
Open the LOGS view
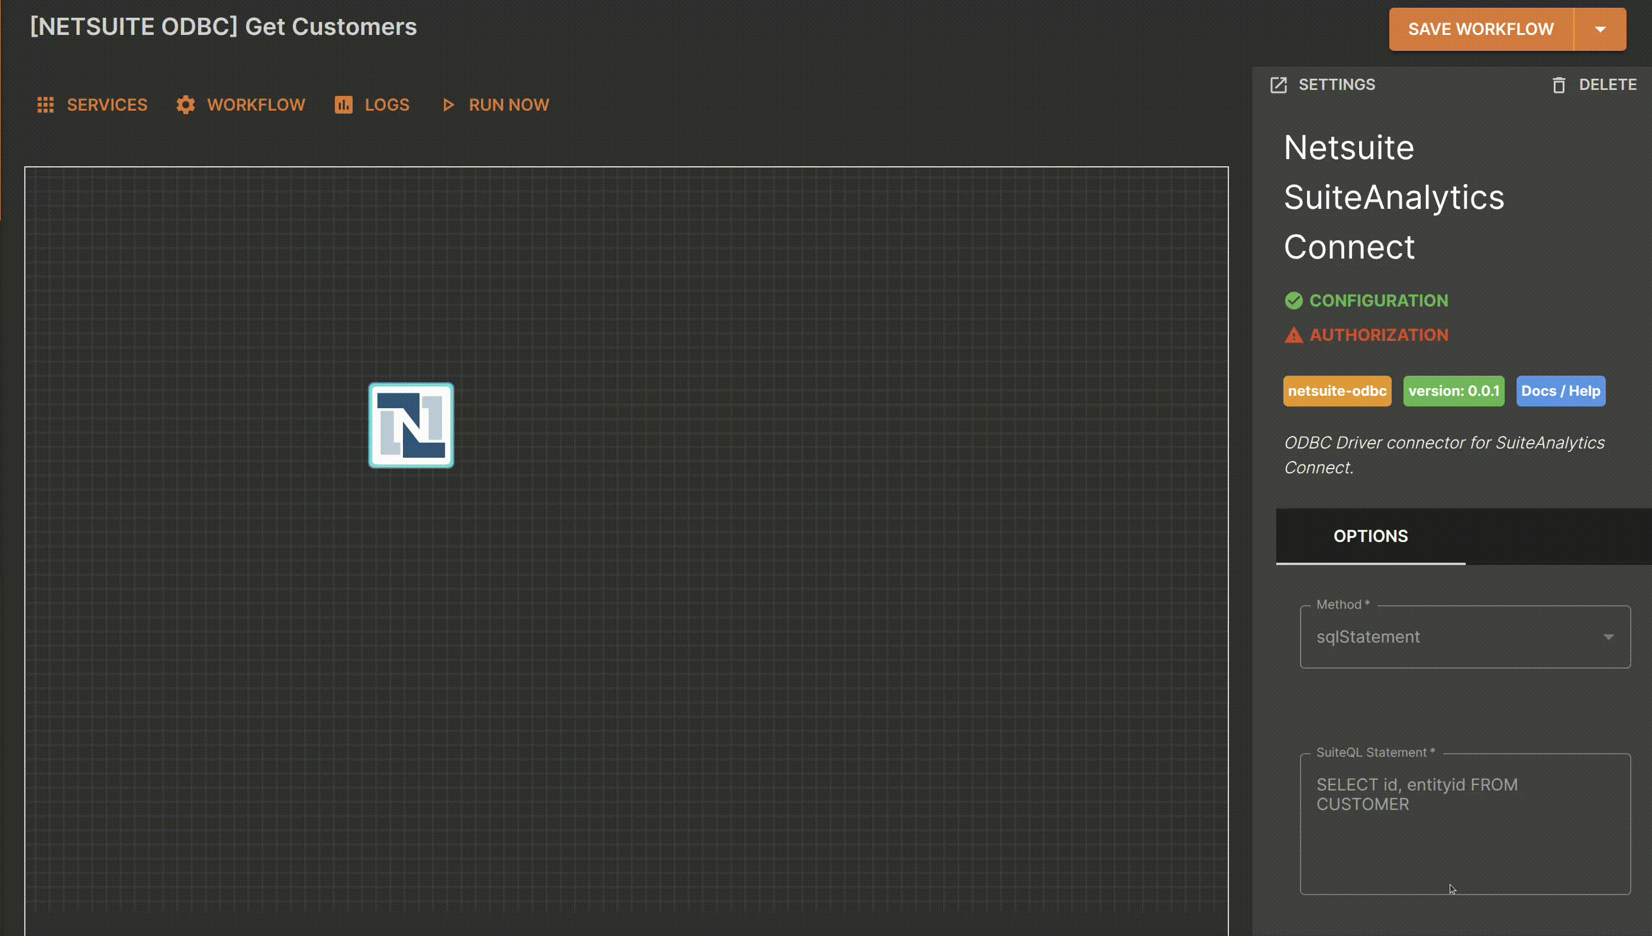(372, 105)
